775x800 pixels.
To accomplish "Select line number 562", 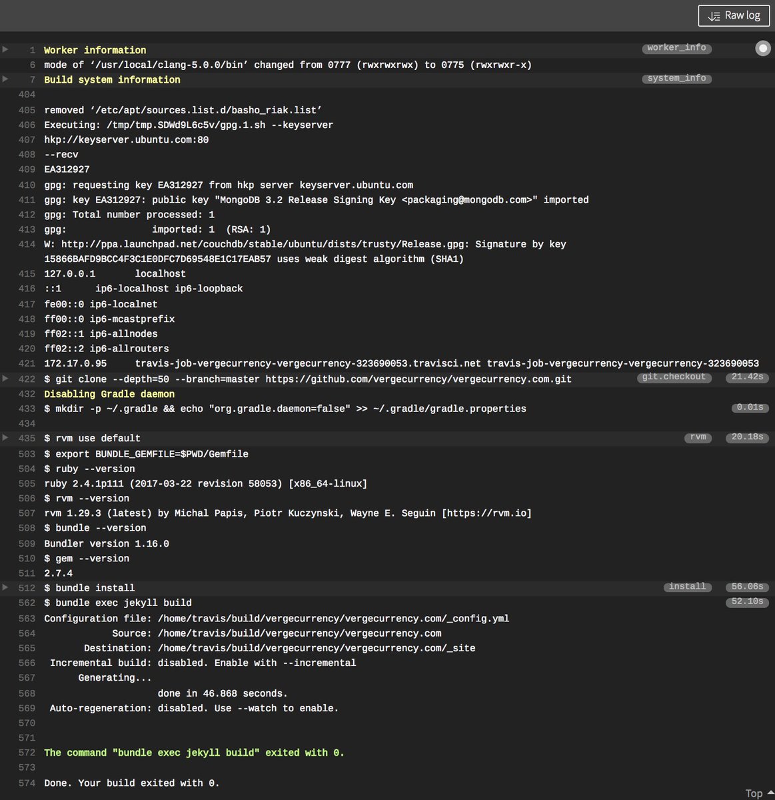I will [27, 603].
